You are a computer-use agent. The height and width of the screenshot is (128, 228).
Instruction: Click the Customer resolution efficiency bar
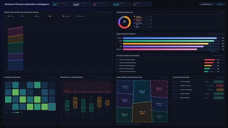pos(160,49)
